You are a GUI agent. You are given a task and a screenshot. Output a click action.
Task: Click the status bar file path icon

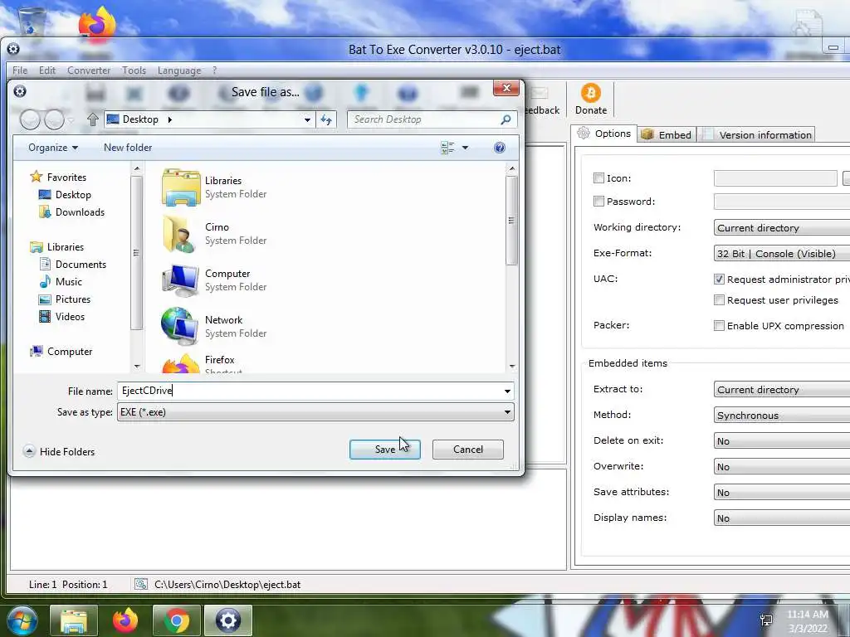coord(141,584)
